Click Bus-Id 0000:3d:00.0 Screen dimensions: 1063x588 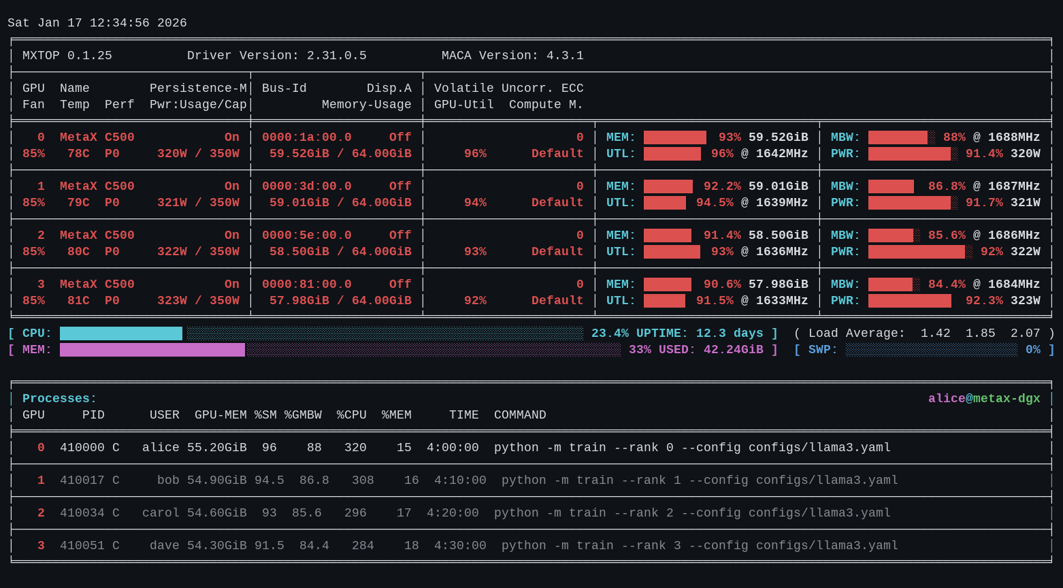307,186
